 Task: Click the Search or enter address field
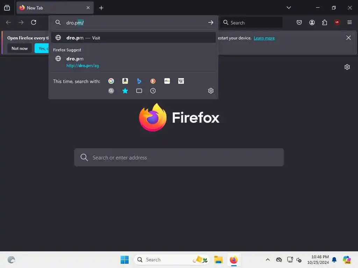(179, 157)
